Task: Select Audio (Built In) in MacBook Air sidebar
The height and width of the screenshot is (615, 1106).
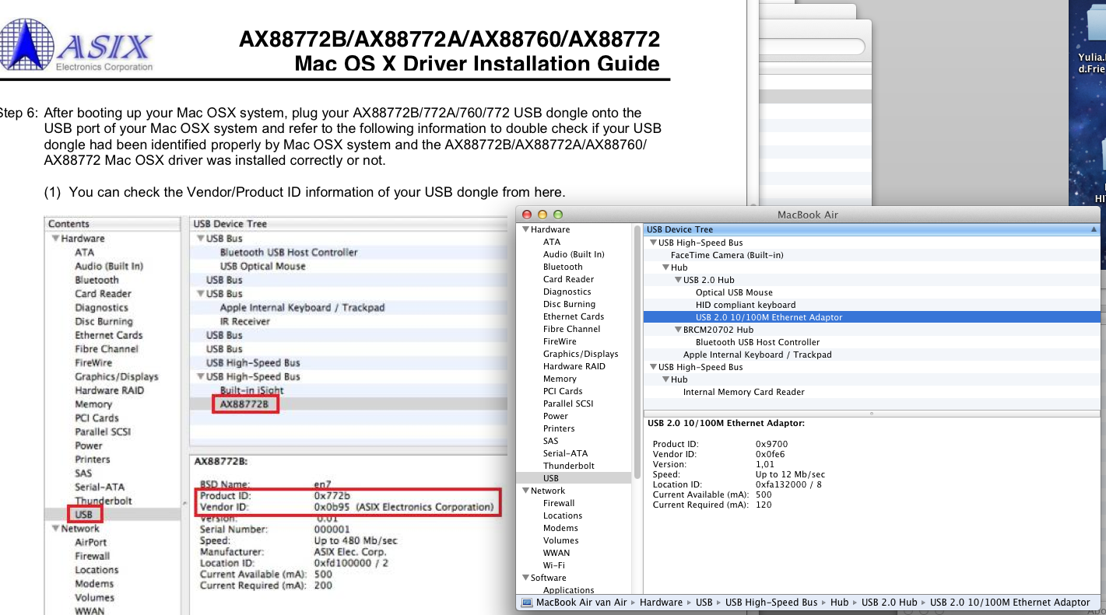Action: click(574, 254)
